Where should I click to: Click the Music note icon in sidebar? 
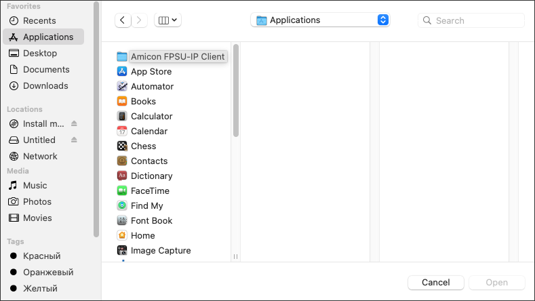tap(13, 186)
